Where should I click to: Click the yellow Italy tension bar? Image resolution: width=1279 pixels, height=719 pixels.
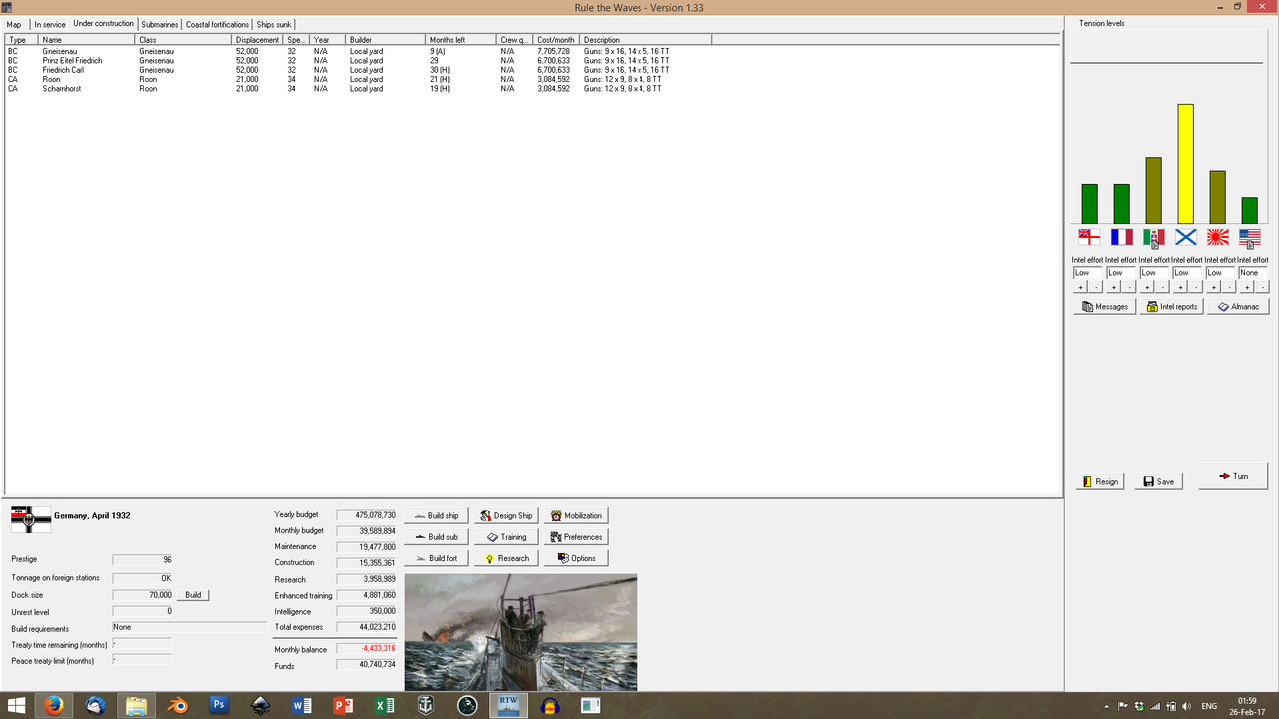point(1185,170)
